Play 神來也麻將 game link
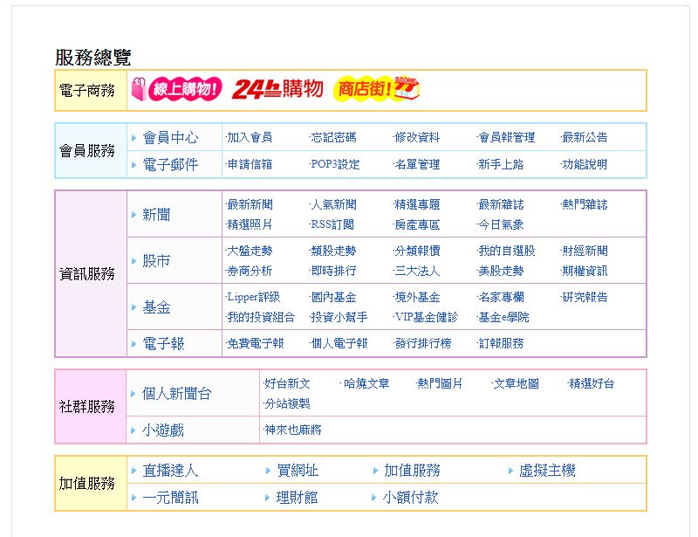This screenshot has height=537, width=698. pyautogui.click(x=292, y=430)
